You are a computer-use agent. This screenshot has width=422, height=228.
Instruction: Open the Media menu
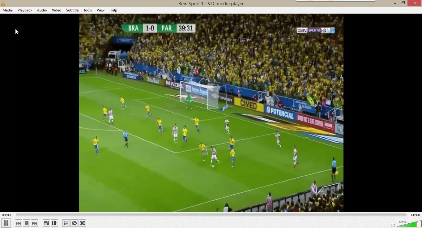pos(7,10)
